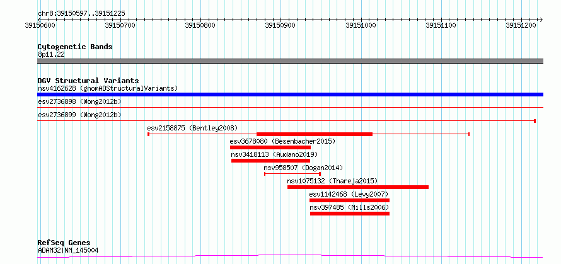561x264 pixels.
Task: Select the red nsv397485 variant bar
Action: [x=350, y=214]
